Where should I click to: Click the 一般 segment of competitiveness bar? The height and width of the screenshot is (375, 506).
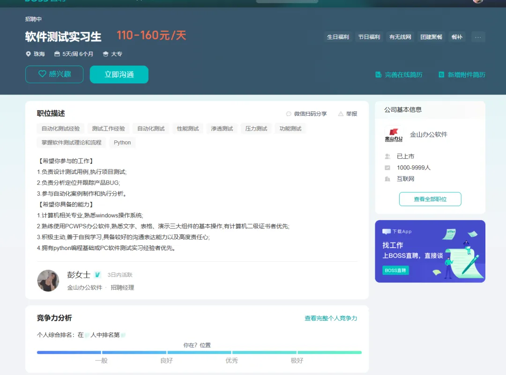point(69,353)
